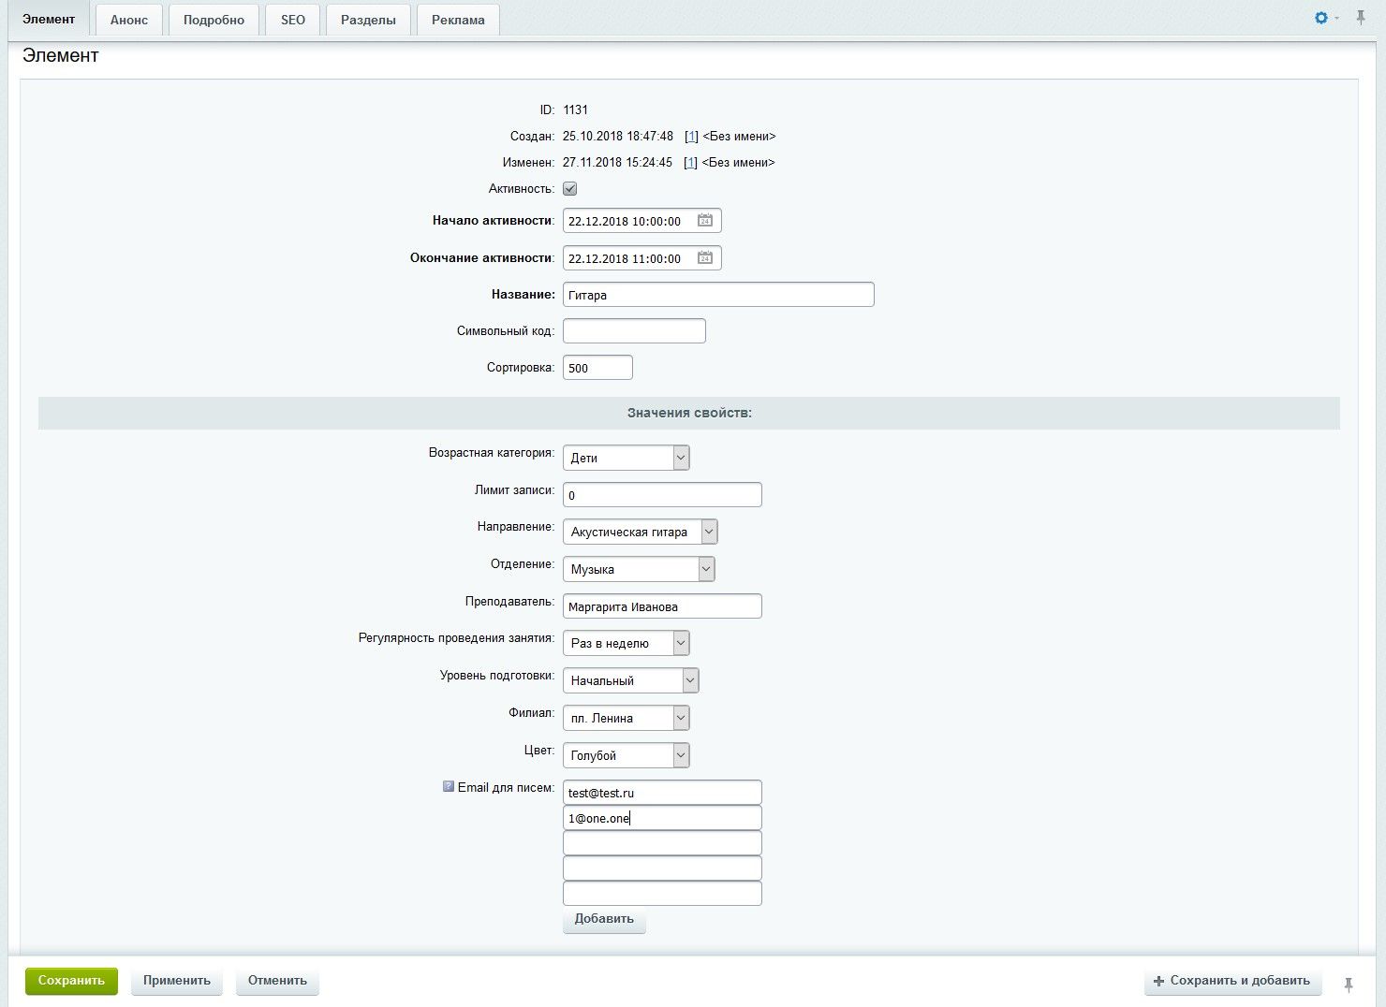Open the Цвет dropdown
This screenshot has width=1386, height=1007.
point(627,755)
